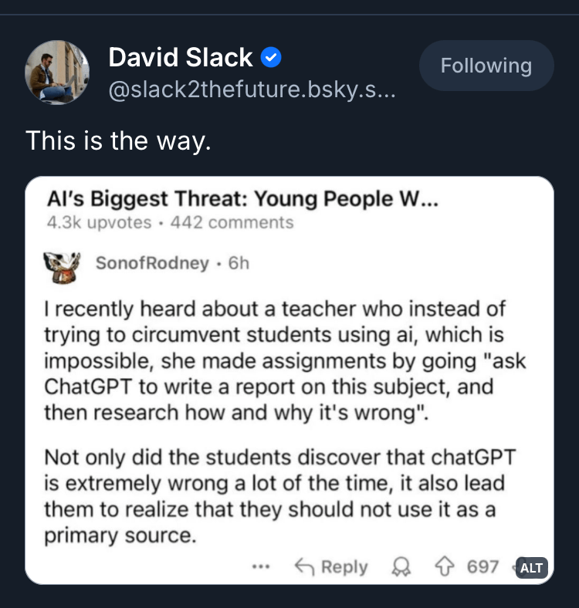Image resolution: width=579 pixels, height=608 pixels.
Task: Click the 6h comment timestamp
Action: coord(239,263)
